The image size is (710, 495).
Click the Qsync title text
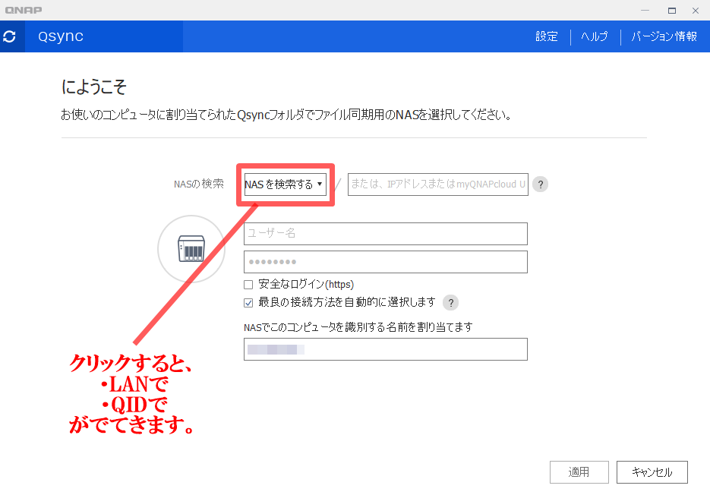61,36
